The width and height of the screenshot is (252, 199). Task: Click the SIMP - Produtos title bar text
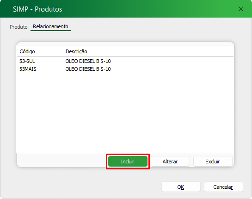pos(37,9)
